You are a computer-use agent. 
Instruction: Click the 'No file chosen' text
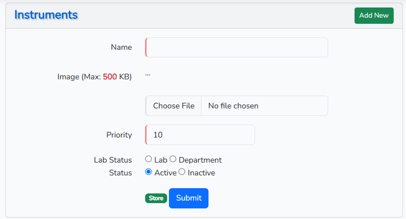[233, 106]
